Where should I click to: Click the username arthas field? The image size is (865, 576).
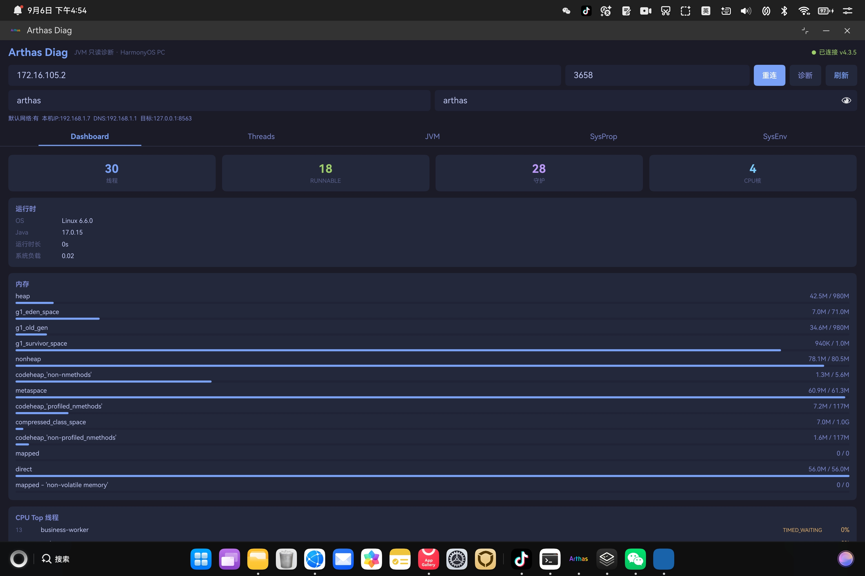[219, 101]
